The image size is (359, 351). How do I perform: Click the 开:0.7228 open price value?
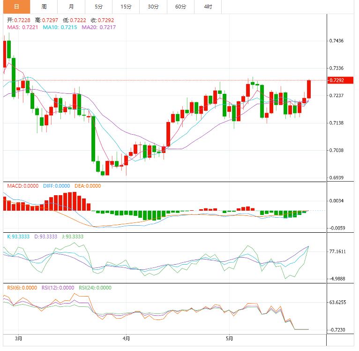click(19, 20)
